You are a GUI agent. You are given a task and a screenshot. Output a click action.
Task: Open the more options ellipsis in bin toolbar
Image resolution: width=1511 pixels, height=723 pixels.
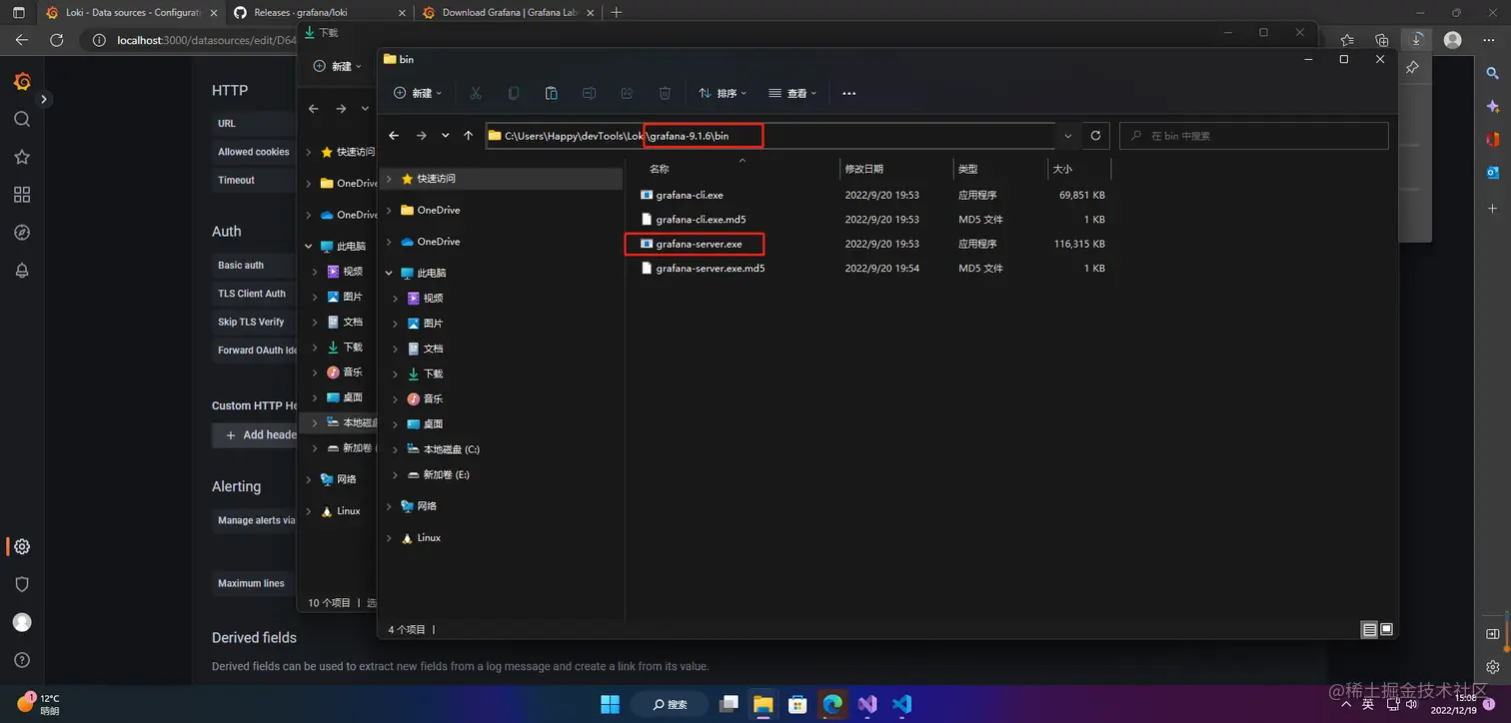point(849,93)
